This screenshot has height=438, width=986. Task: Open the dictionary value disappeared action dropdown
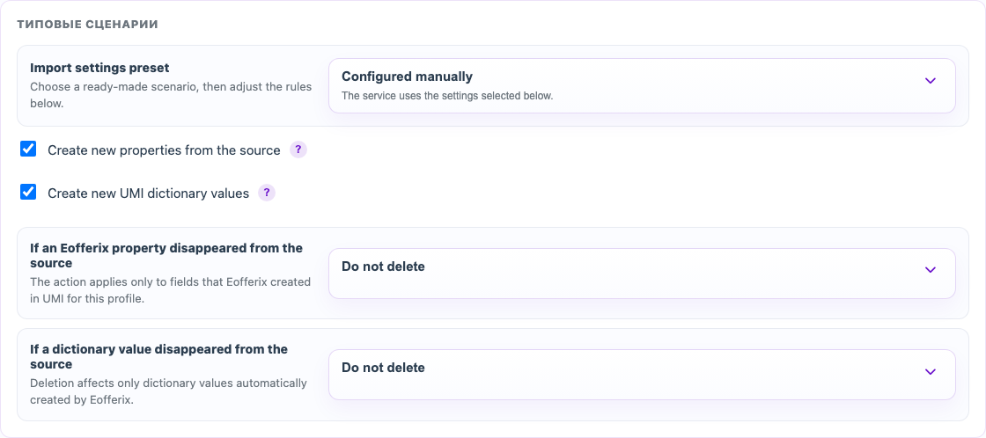[x=642, y=375]
